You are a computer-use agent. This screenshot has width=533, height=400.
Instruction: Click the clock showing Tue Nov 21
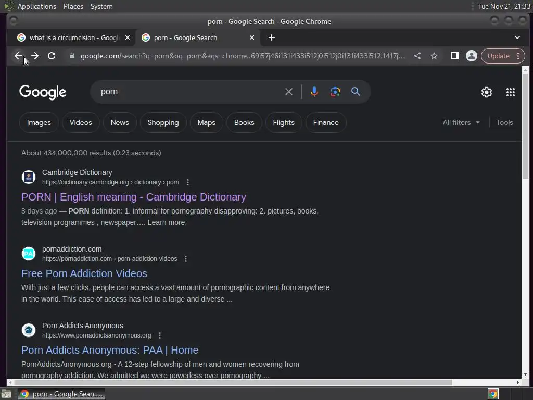click(503, 6)
